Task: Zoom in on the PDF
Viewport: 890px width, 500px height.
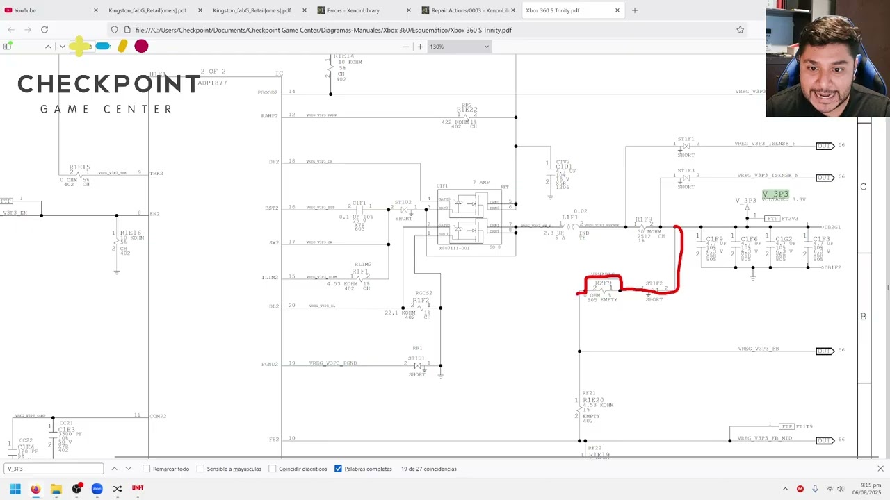Action: pos(420,47)
